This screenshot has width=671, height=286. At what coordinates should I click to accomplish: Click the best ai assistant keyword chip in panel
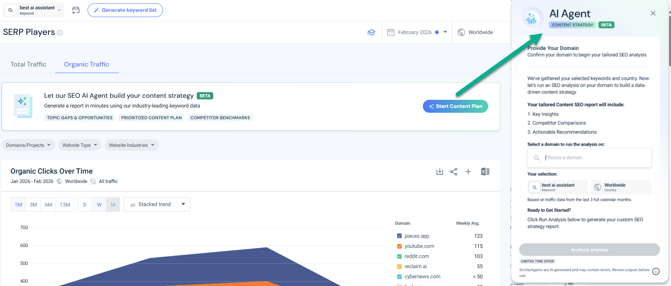pos(558,187)
